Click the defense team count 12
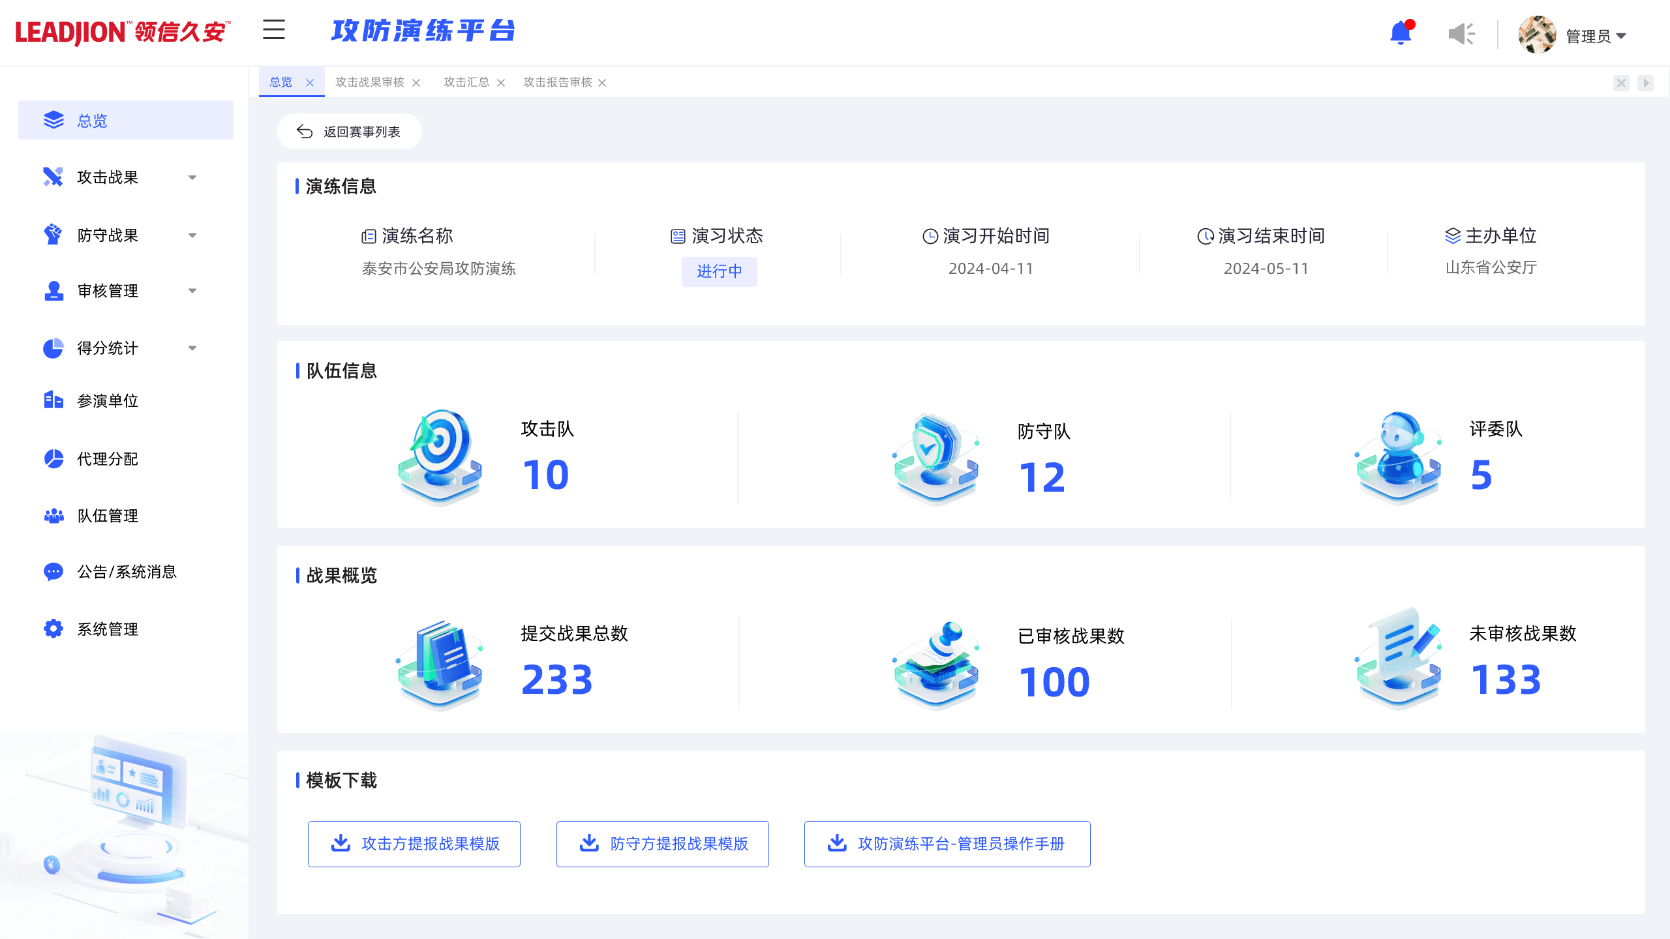Image resolution: width=1670 pixels, height=939 pixels. coord(1042,477)
